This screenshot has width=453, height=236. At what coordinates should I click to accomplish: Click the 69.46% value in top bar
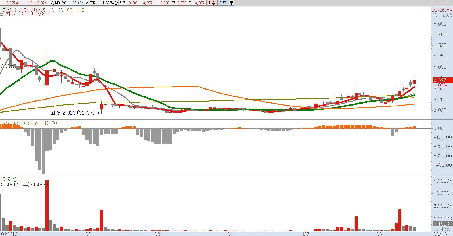tap(78, 3)
